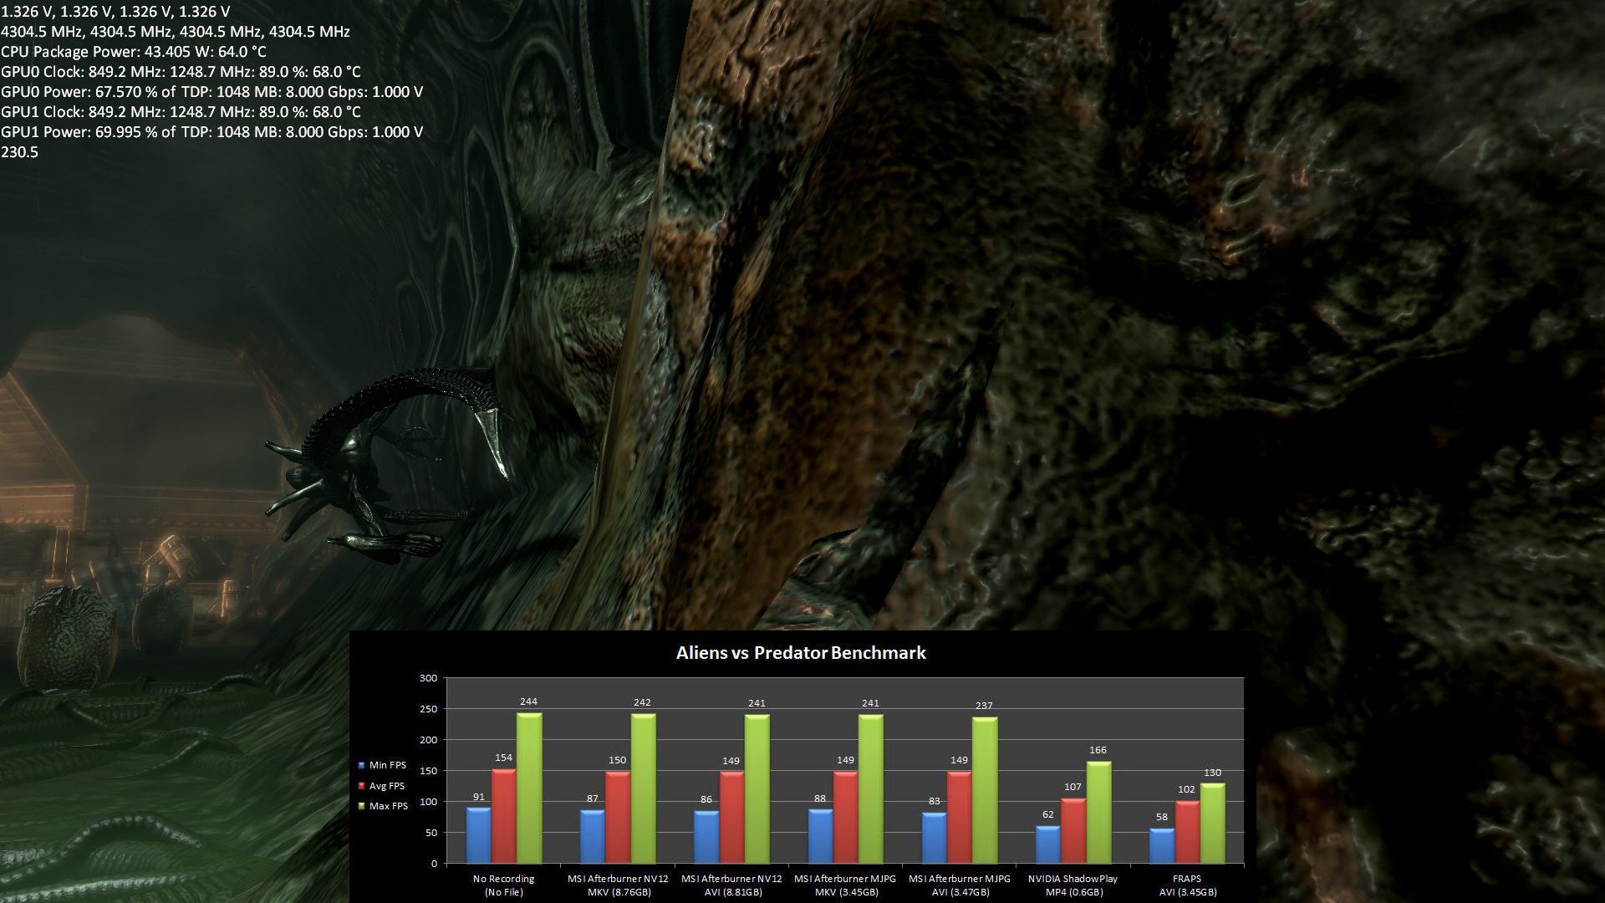Select the MSI Afterburner NV12 MKV (8.76GB) label
This screenshot has height=903, width=1605.
pos(618,885)
